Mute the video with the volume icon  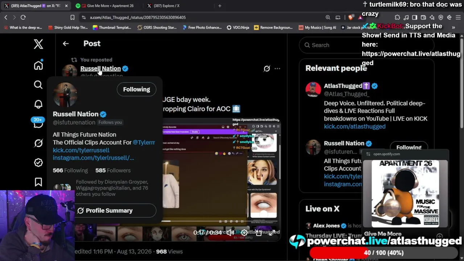pyautogui.click(x=231, y=232)
